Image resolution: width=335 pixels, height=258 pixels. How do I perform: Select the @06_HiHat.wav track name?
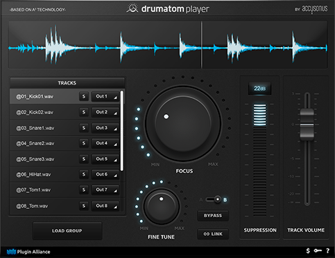pyautogui.click(x=33, y=174)
